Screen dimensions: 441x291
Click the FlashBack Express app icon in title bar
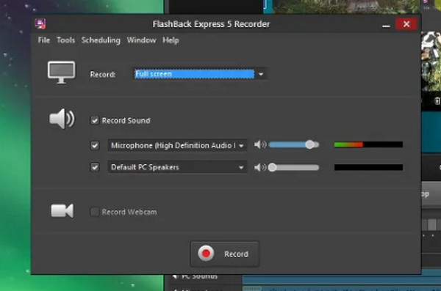point(40,24)
